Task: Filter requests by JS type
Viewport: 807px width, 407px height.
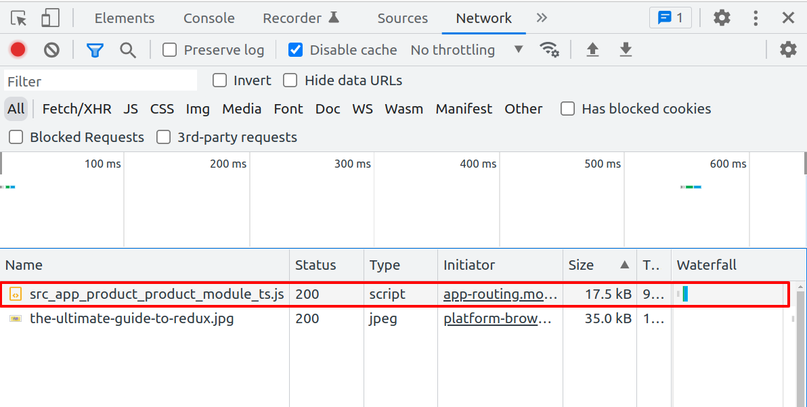Action: click(131, 109)
